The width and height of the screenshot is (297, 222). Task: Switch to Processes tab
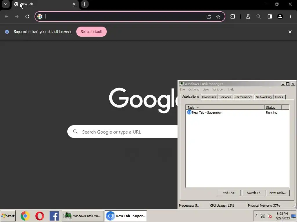pyautogui.click(x=209, y=97)
